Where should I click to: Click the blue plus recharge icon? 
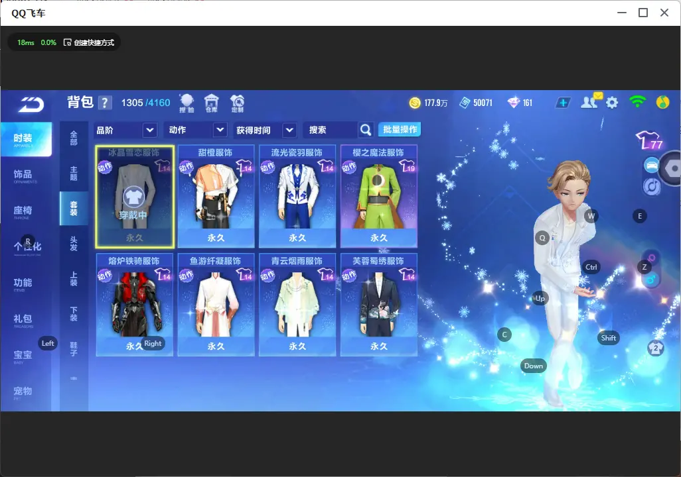click(x=563, y=103)
